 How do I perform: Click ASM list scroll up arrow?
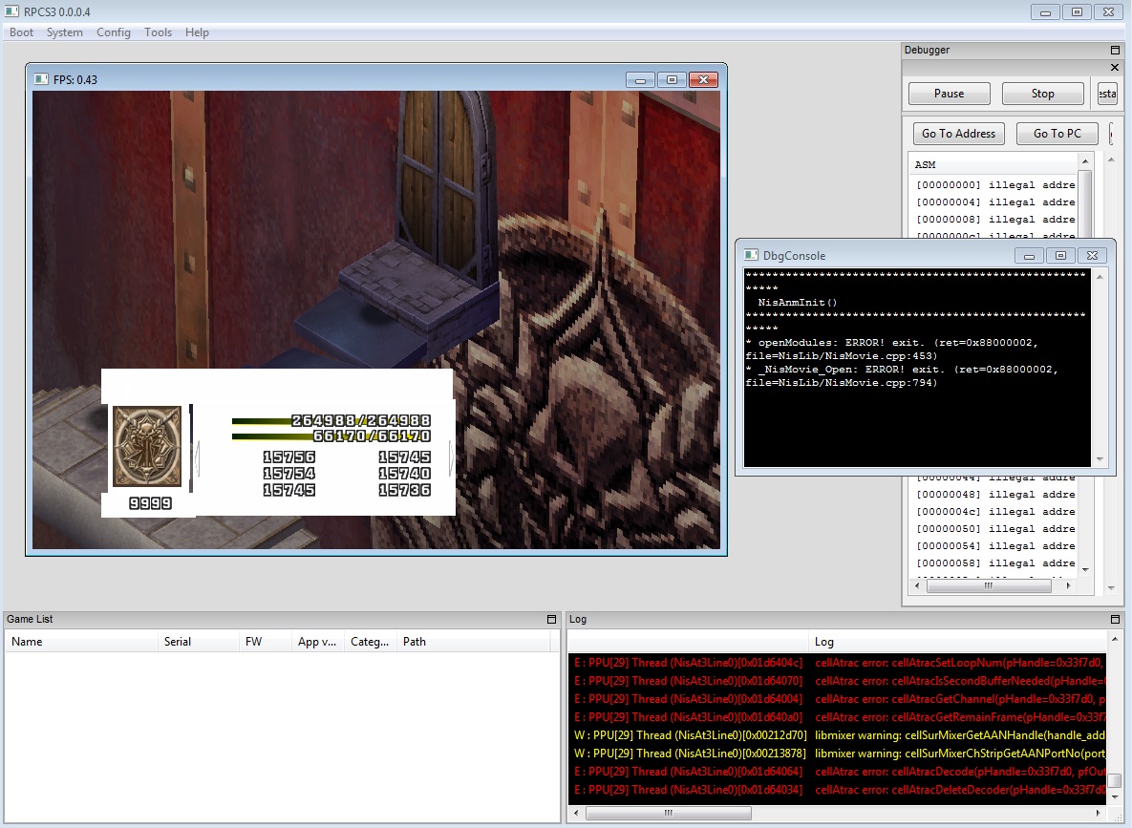[1085, 160]
